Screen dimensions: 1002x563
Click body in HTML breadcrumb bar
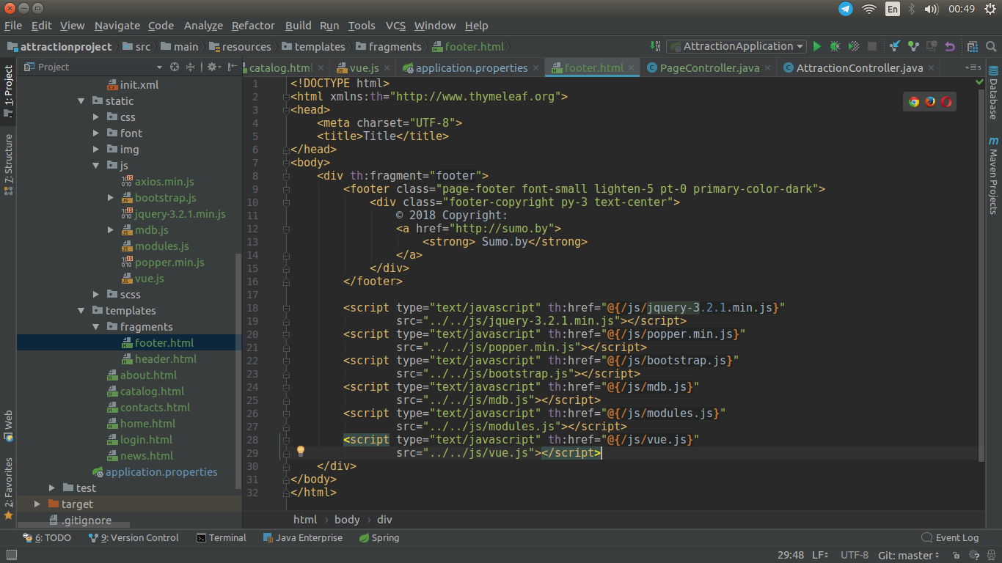(x=347, y=519)
